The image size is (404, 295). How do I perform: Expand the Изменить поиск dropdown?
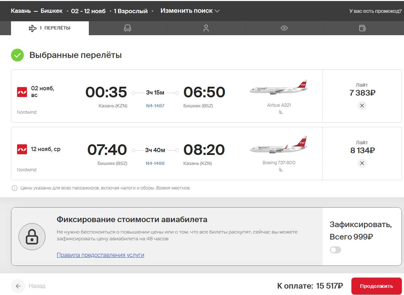click(x=190, y=11)
